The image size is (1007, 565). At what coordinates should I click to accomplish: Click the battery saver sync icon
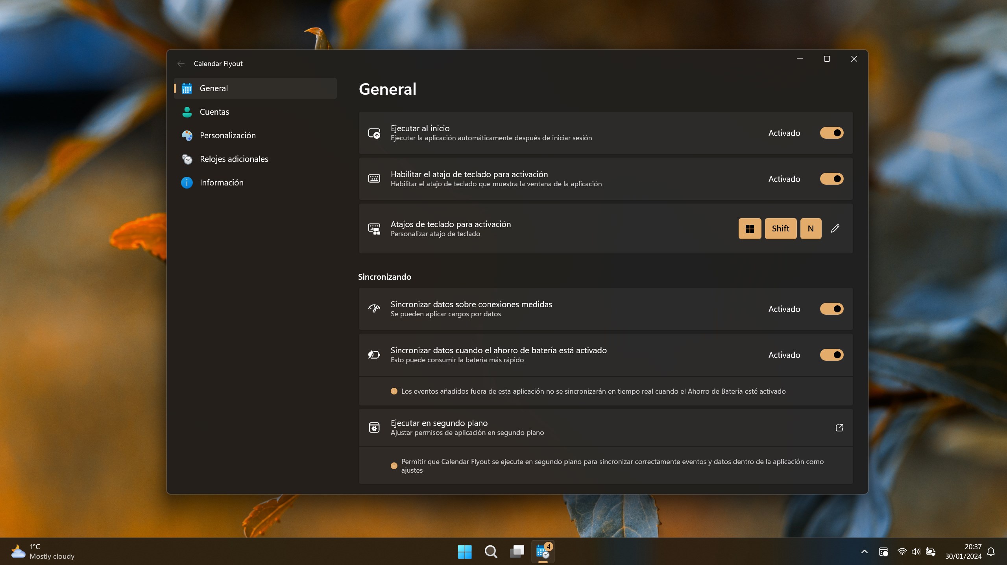click(374, 355)
